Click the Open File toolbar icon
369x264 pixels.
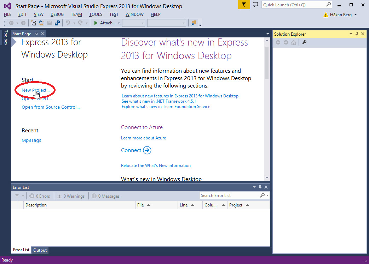(42, 23)
